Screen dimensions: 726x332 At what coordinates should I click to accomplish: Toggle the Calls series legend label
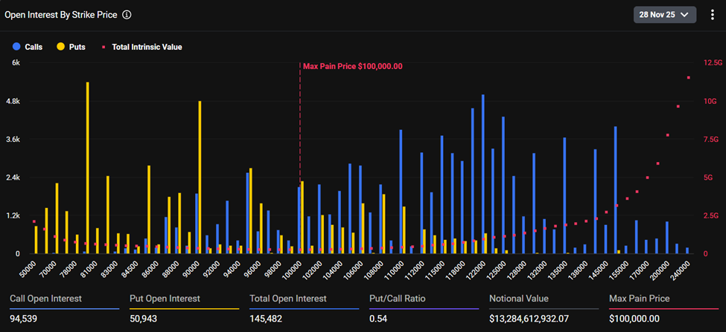[34, 47]
